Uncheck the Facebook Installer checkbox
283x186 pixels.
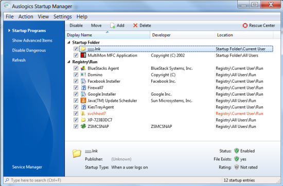point(76,81)
